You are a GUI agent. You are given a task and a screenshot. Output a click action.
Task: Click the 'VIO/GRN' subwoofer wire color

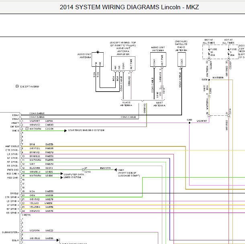[35, 231]
